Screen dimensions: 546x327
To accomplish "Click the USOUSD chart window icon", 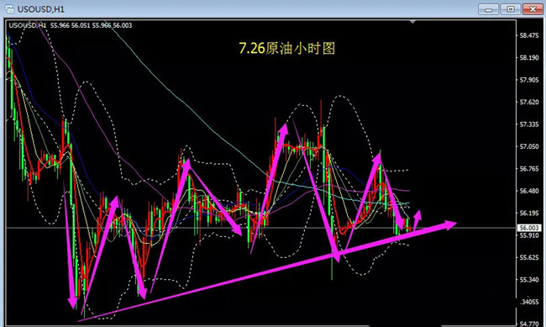I will [9, 9].
